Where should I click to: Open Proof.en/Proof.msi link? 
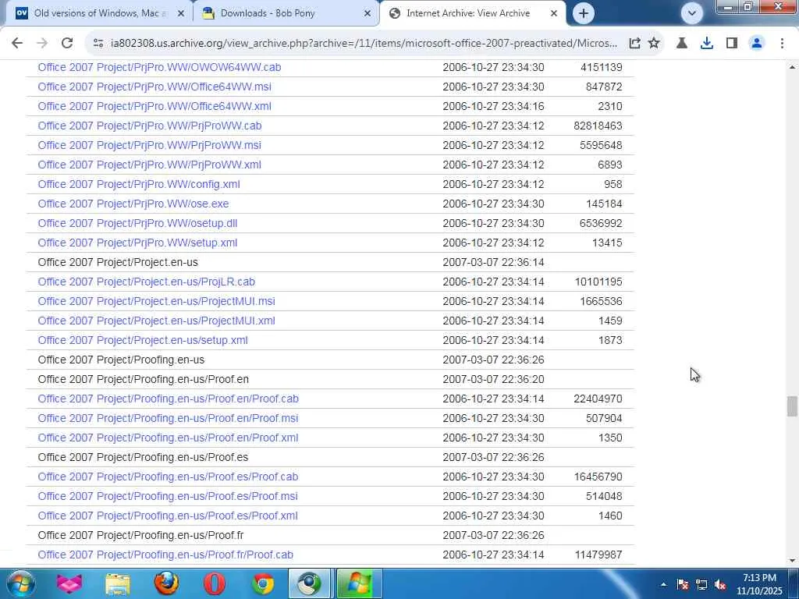tap(168, 418)
